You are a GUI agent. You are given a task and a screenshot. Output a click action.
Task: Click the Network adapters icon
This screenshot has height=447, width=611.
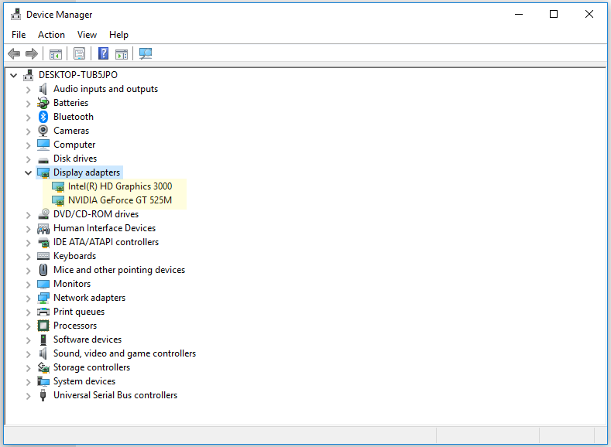(43, 298)
